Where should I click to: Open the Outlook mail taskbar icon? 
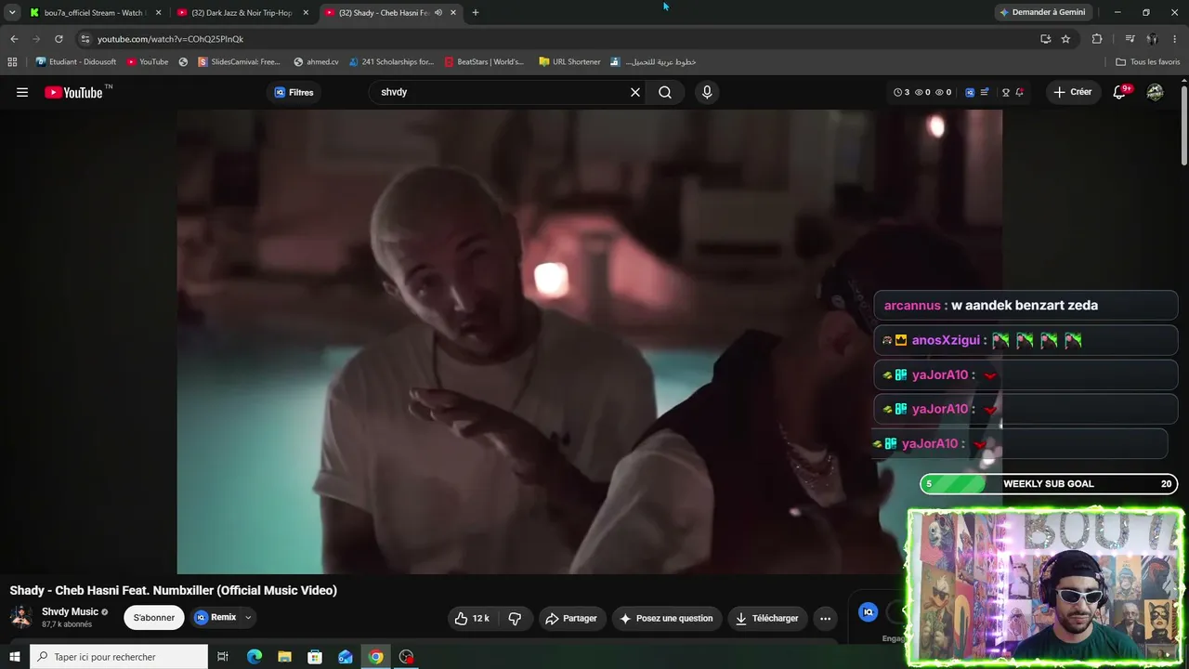(346, 657)
